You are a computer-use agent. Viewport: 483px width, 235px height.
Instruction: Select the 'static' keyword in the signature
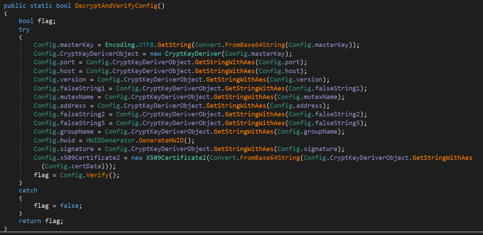coord(41,6)
